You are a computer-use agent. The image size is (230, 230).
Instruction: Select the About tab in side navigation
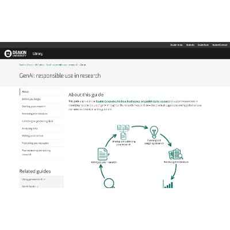(x=41, y=92)
